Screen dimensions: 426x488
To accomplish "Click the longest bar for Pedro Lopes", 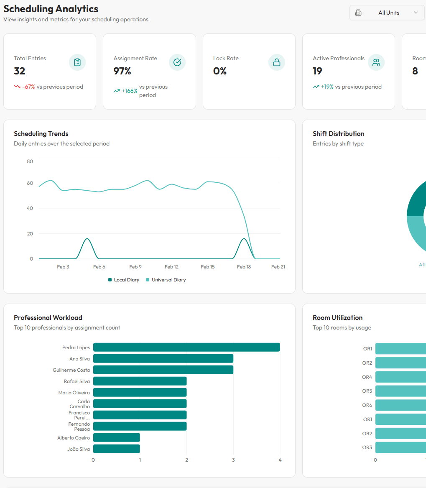I will 186,347.
